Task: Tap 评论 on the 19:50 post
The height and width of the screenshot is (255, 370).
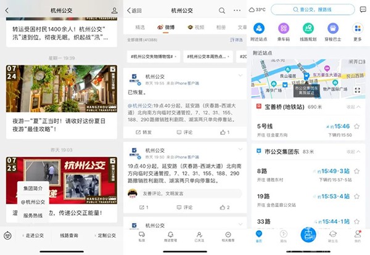Action: (185, 208)
